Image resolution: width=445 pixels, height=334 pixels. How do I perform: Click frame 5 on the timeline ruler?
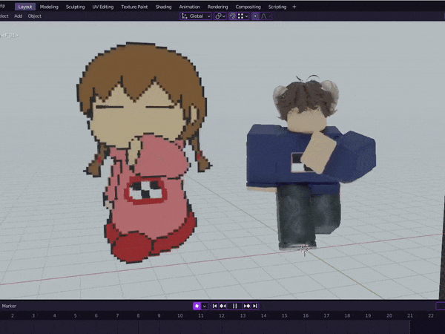[x=75, y=315]
